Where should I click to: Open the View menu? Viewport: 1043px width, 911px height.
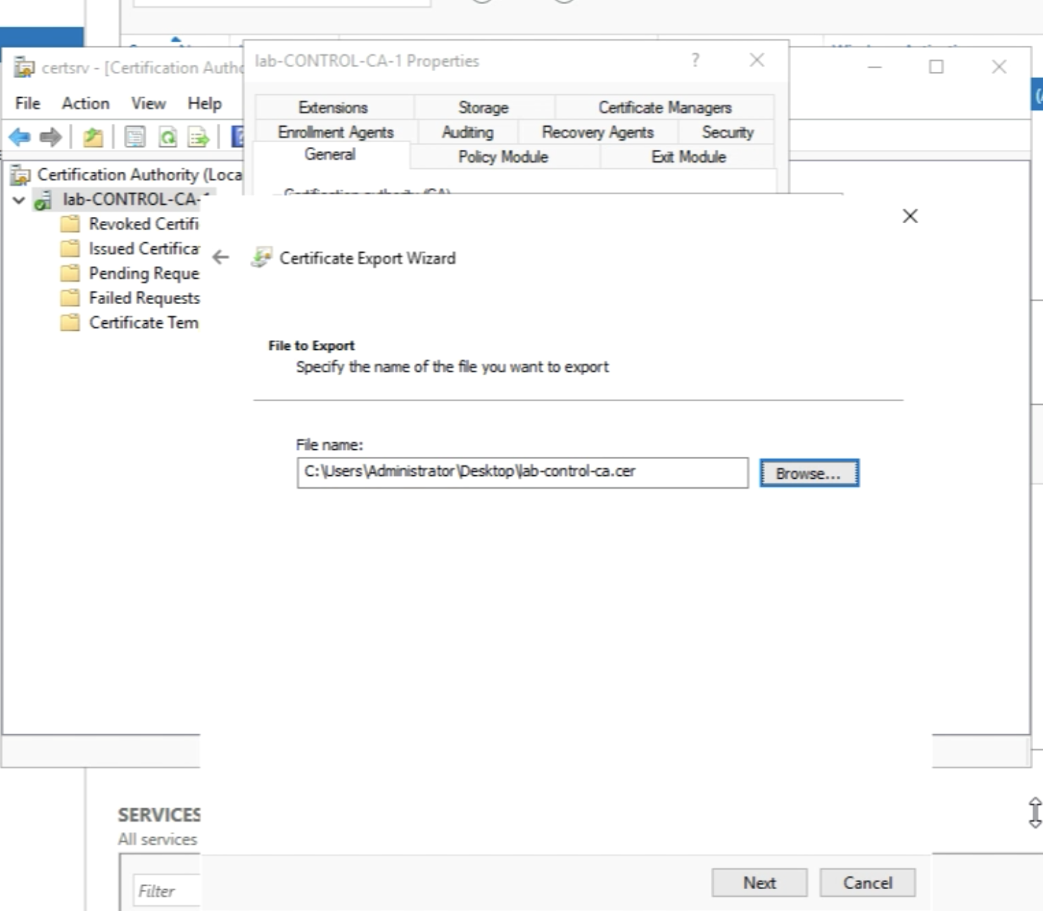click(148, 103)
